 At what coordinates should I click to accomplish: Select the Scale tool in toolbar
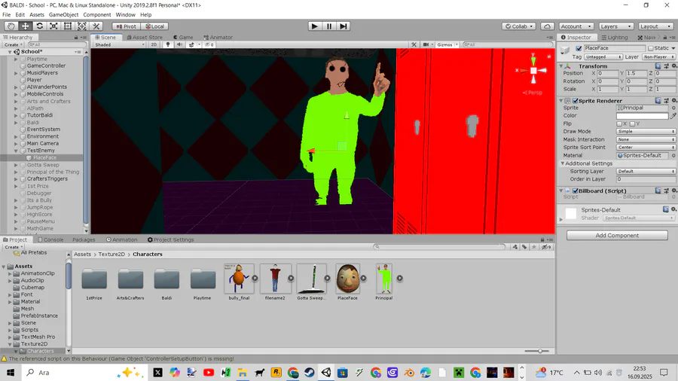click(53, 26)
